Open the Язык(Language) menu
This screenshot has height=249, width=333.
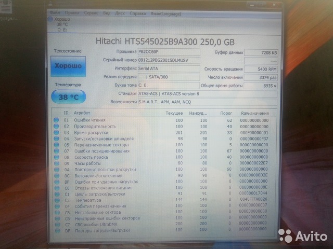(x=165, y=14)
